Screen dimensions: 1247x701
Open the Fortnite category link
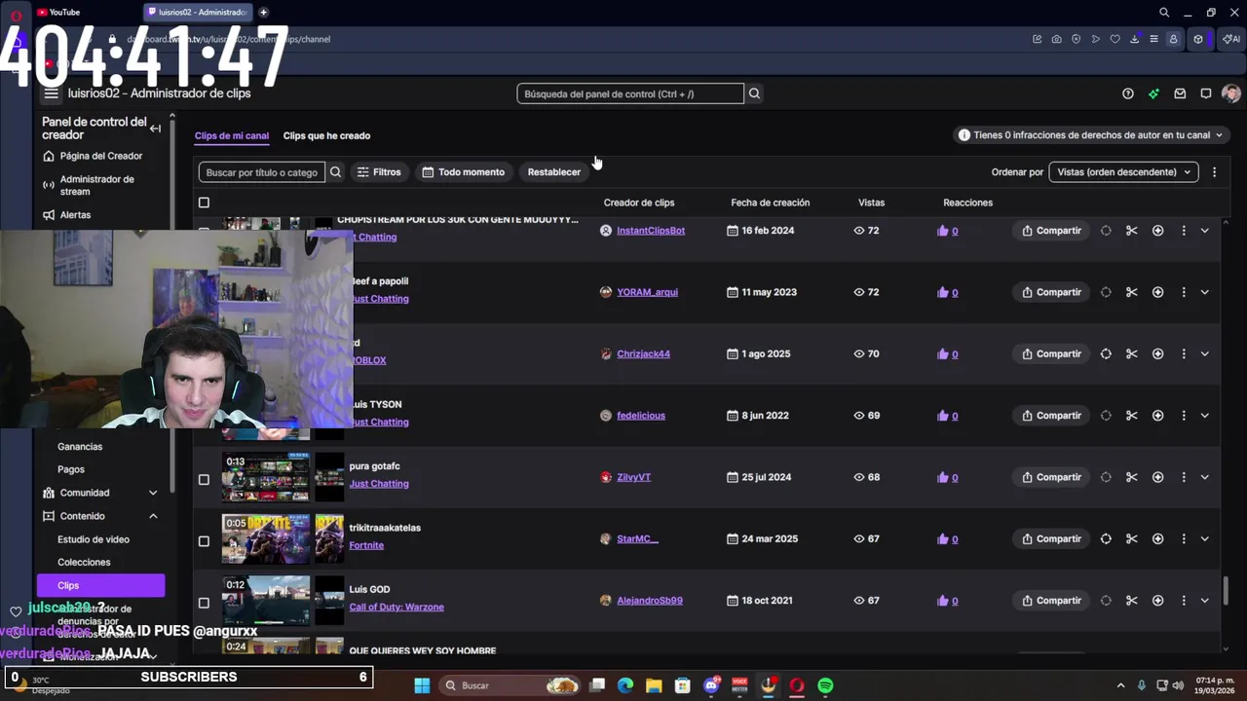366,546
